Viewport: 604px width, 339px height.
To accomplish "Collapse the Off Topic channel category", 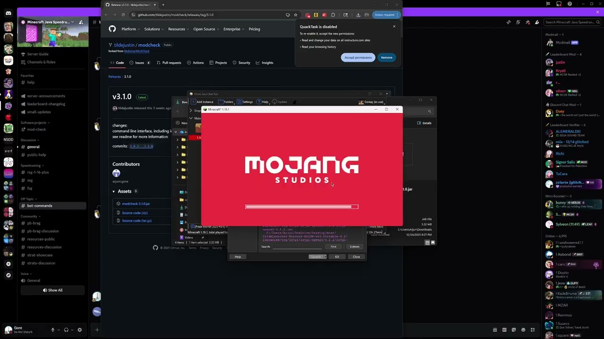I will (x=28, y=199).
